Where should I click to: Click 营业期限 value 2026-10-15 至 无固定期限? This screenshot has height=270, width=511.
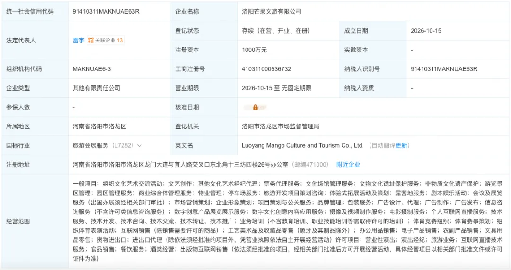click(276, 88)
